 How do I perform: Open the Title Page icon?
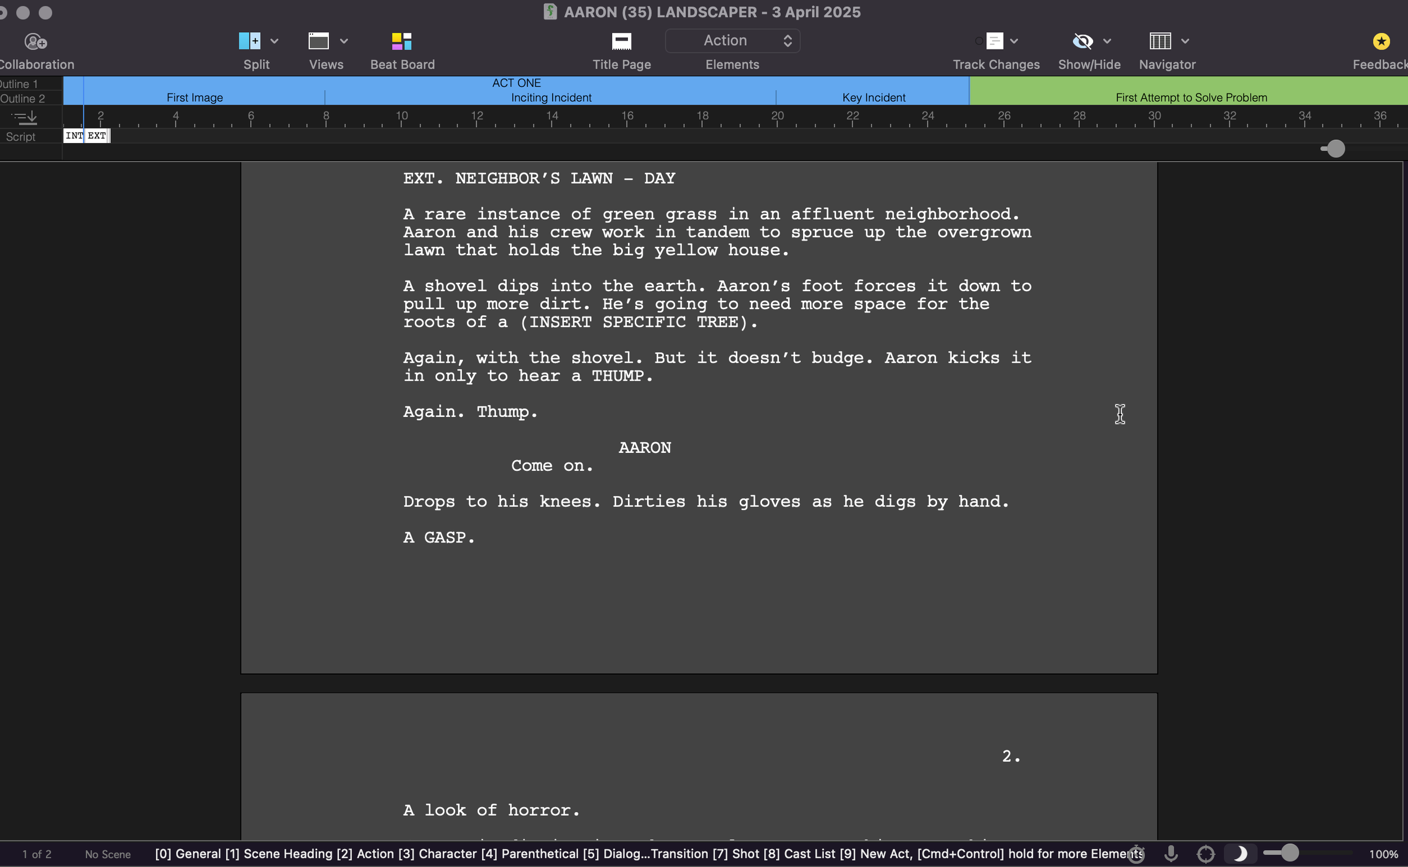click(x=621, y=41)
